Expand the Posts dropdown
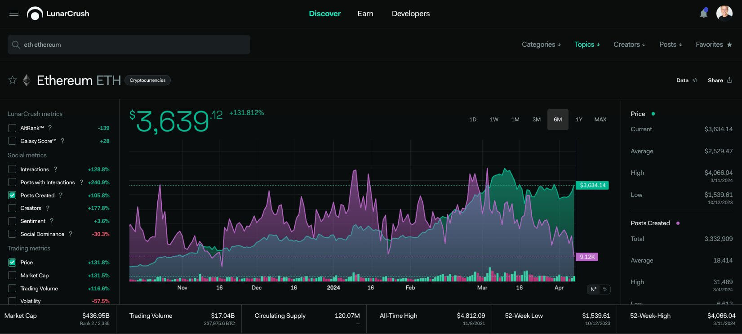The width and height of the screenshot is (742, 334). pyautogui.click(x=671, y=45)
